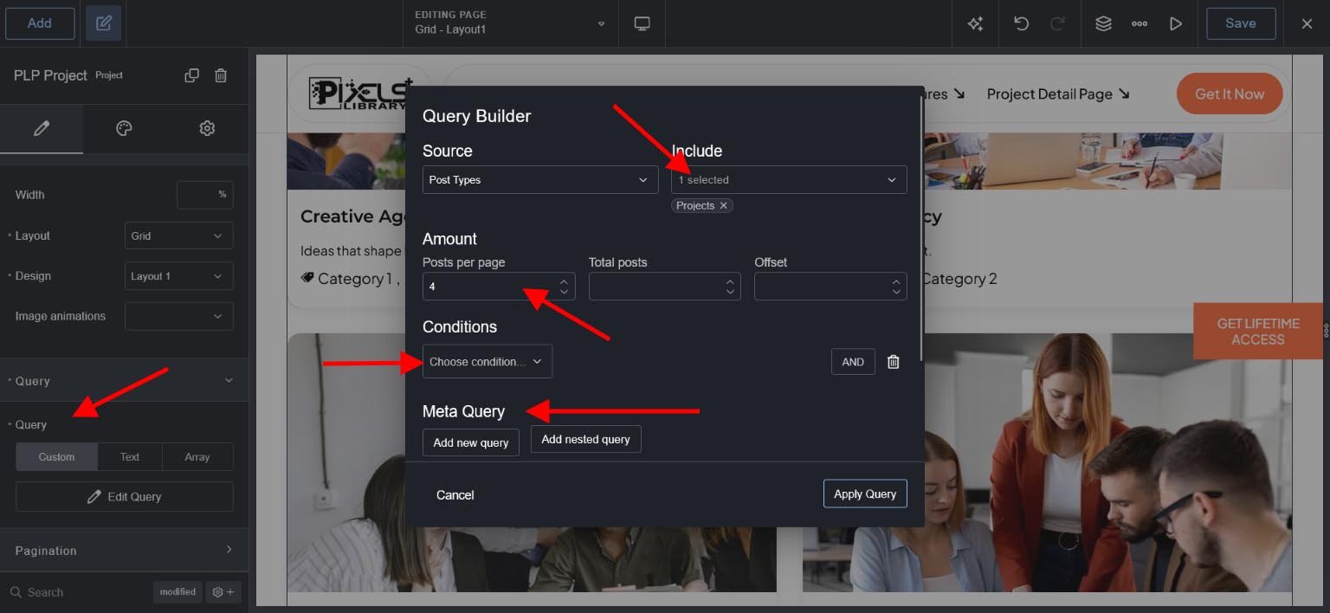1330x613 pixels.
Task: Click the desktop breakpoint preview icon
Action: click(642, 23)
